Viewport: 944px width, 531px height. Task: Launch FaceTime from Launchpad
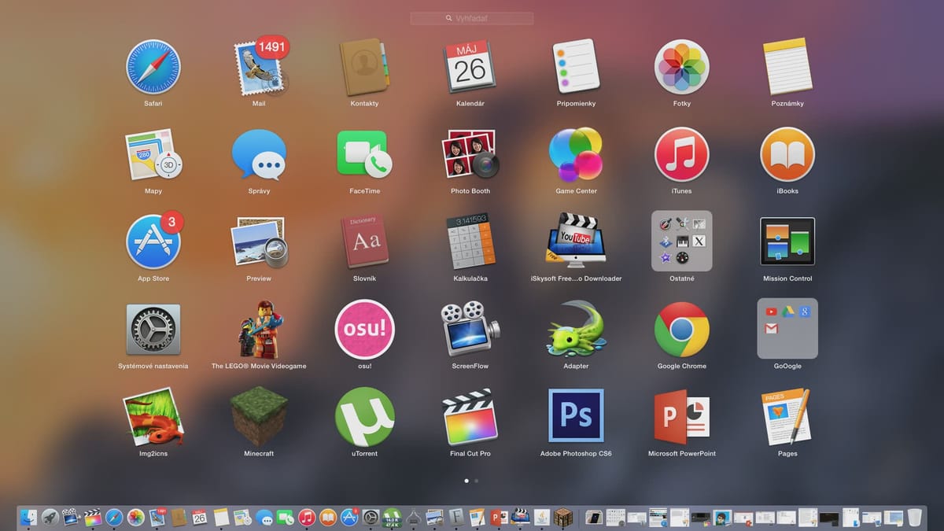(x=364, y=155)
